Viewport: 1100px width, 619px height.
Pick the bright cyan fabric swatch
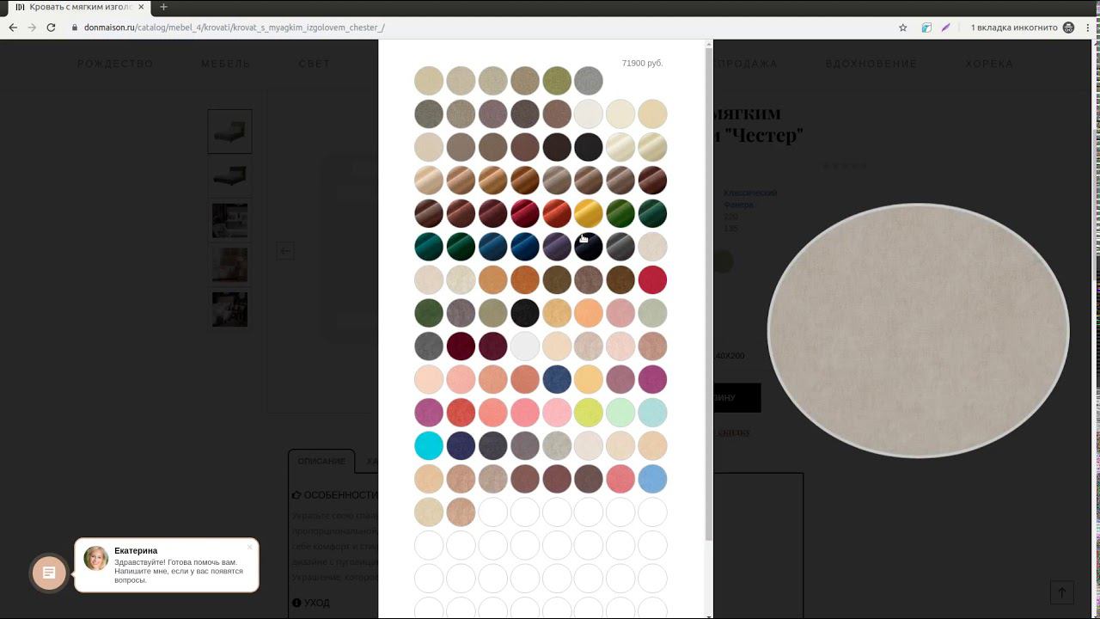click(x=429, y=445)
